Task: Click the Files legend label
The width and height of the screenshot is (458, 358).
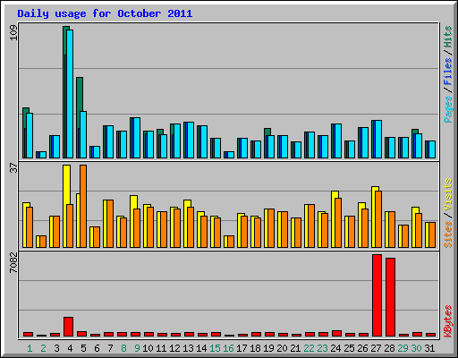Action: (448, 72)
